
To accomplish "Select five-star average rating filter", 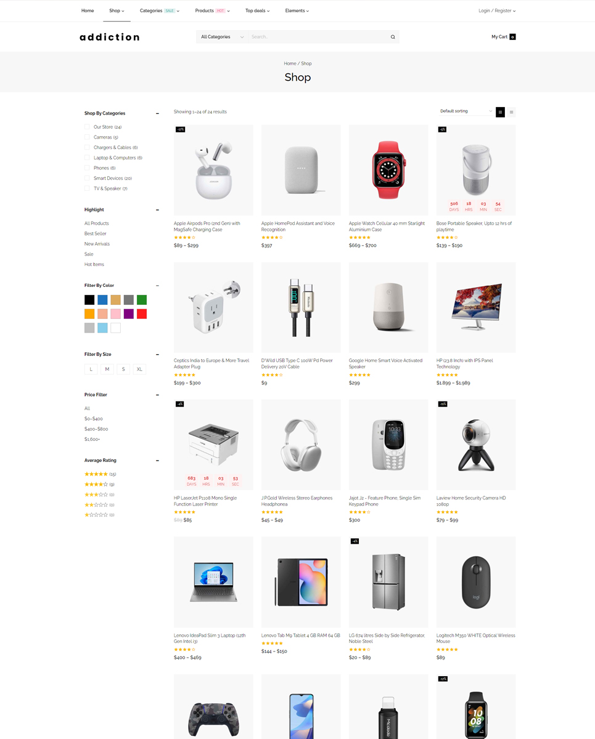I will (x=101, y=474).
